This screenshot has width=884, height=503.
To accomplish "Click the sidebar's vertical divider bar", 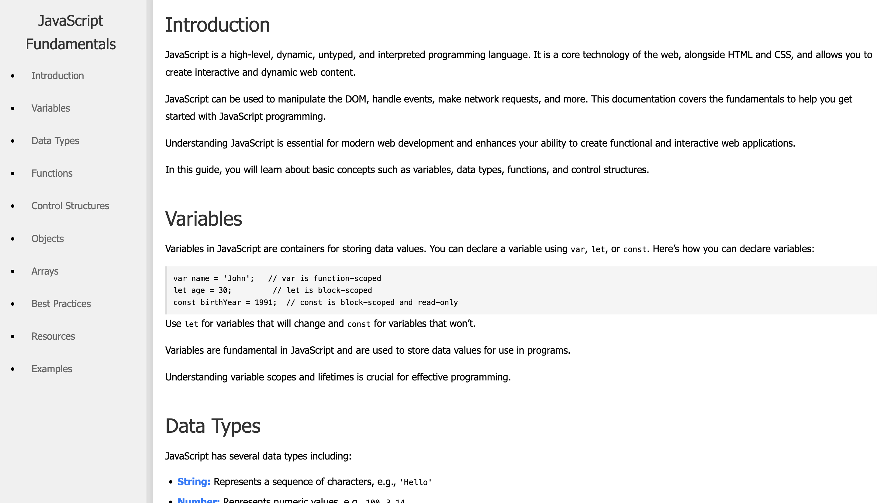I will click(150, 251).
